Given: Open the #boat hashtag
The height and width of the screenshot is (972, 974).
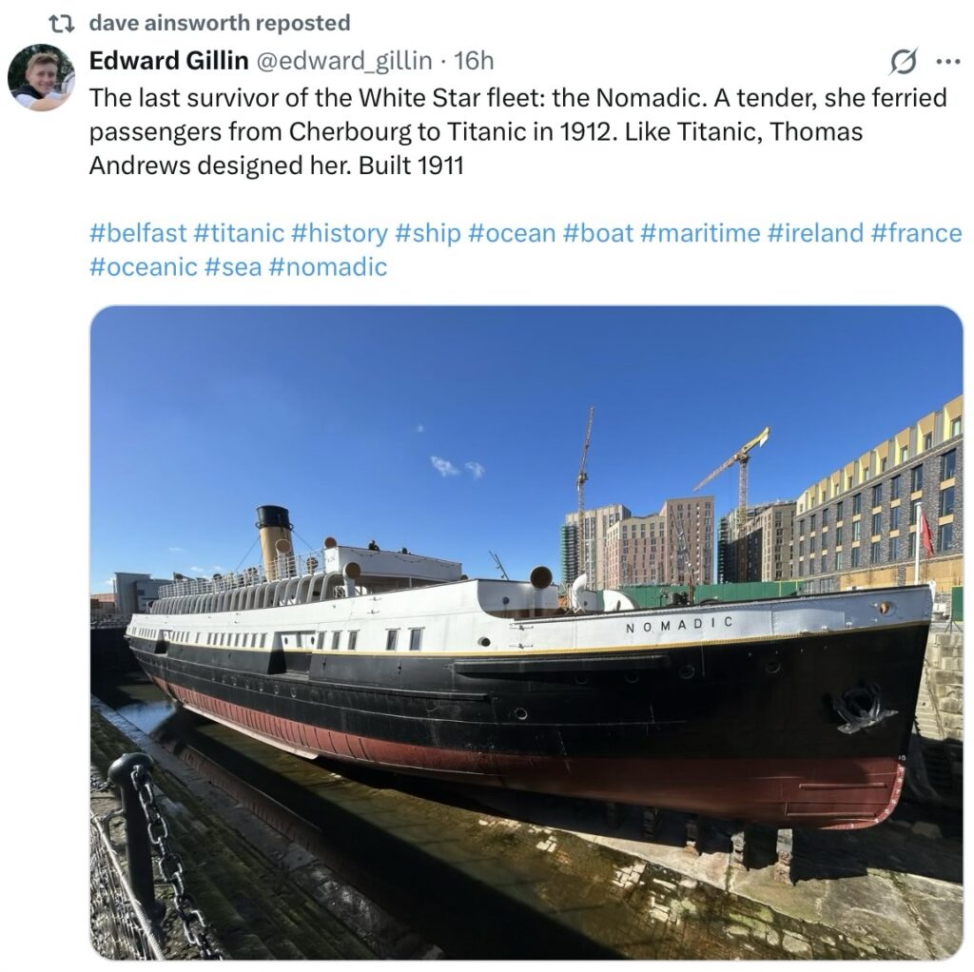Looking at the screenshot, I should pyautogui.click(x=598, y=234).
